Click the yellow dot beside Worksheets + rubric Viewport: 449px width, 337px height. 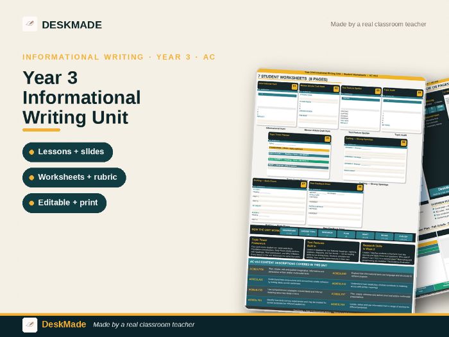(31, 177)
